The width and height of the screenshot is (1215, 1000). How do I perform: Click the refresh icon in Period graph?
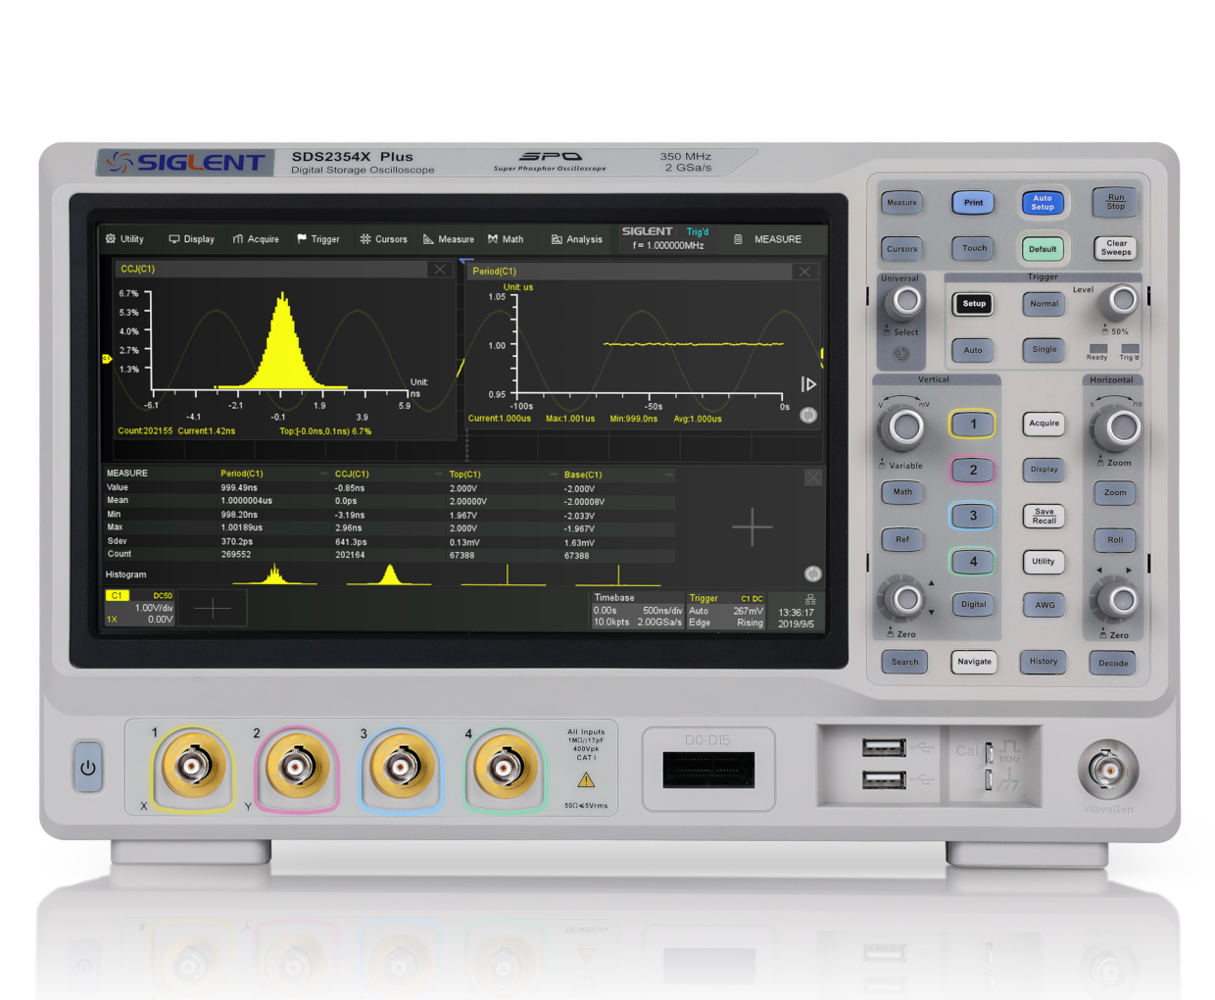click(x=808, y=416)
